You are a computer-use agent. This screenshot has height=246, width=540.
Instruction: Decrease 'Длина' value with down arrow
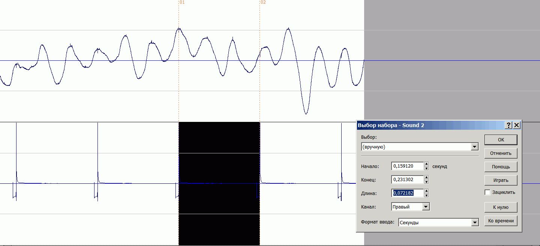(x=426, y=195)
